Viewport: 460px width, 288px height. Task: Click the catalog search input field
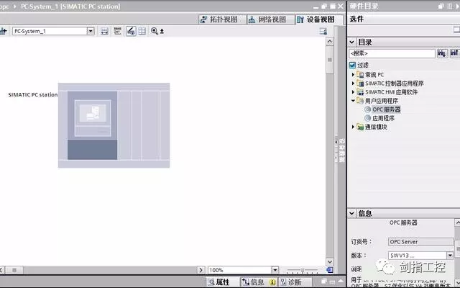pyautogui.click(x=392, y=53)
